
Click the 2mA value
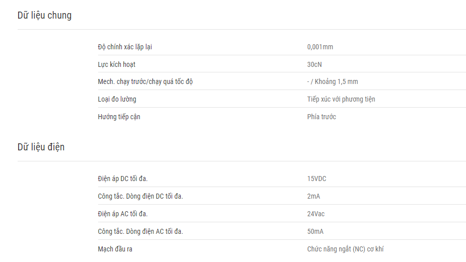point(314,196)
